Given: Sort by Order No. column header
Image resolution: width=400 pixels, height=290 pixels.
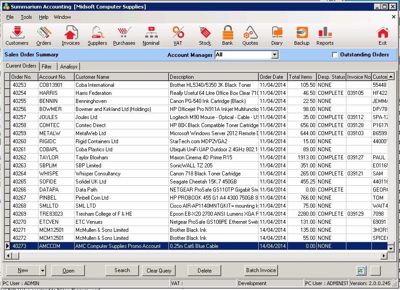Looking at the screenshot, I should tap(24, 77).
